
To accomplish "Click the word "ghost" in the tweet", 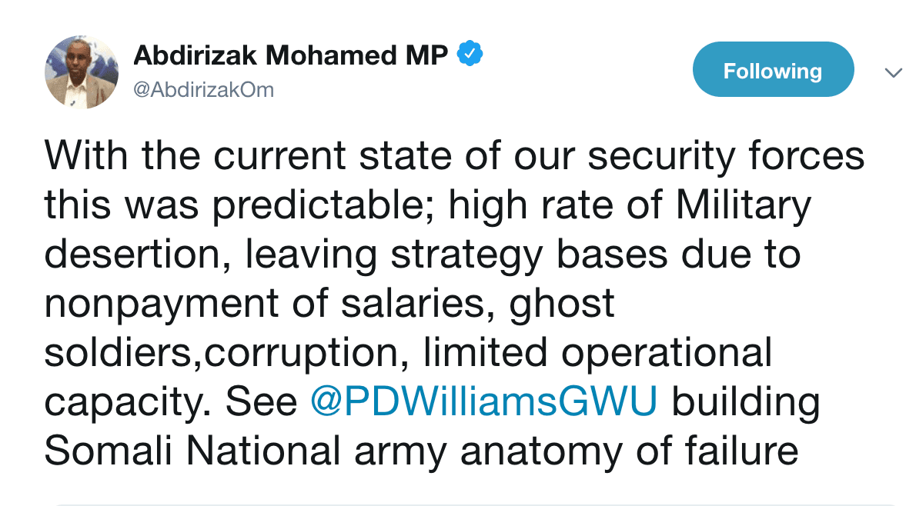I will tap(562, 305).
